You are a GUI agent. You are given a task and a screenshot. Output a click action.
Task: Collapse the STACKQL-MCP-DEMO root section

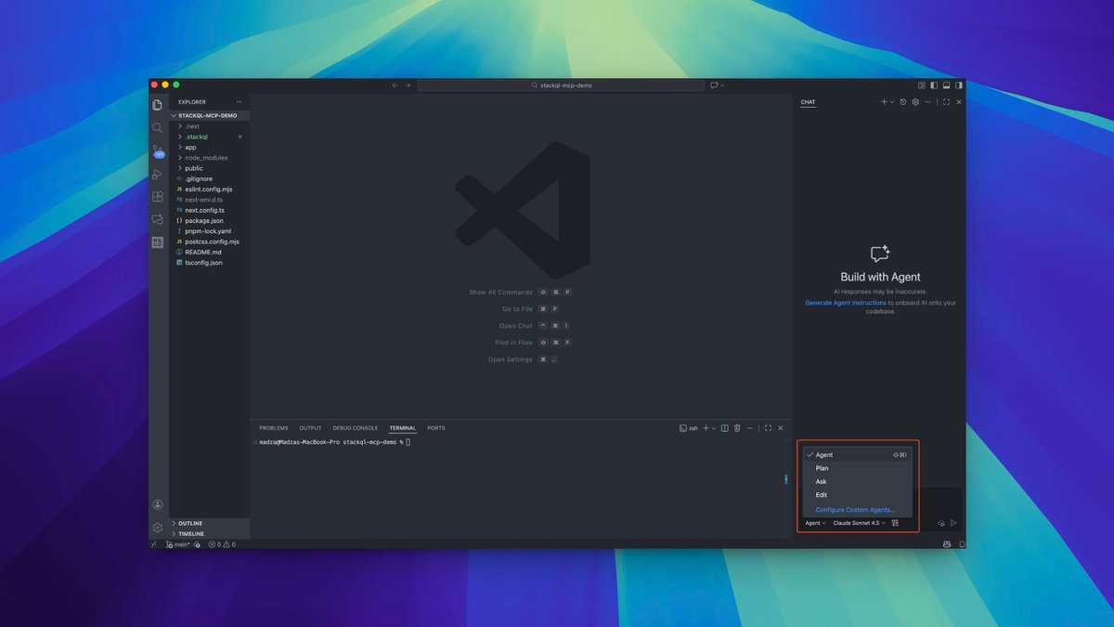(x=209, y=116)
